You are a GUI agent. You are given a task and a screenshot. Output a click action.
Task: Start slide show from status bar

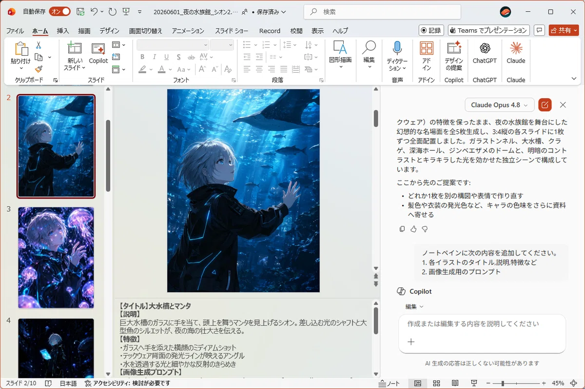coord(474,383)
